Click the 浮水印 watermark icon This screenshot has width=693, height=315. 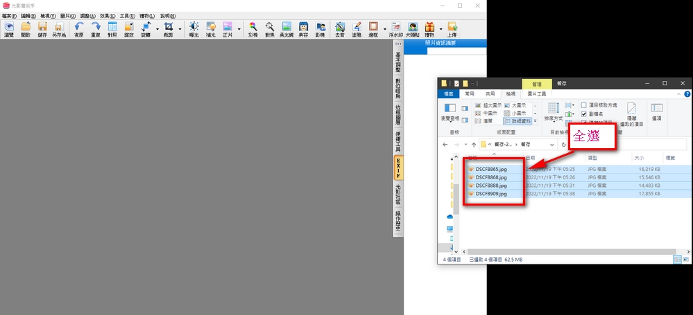click(395, 28)
